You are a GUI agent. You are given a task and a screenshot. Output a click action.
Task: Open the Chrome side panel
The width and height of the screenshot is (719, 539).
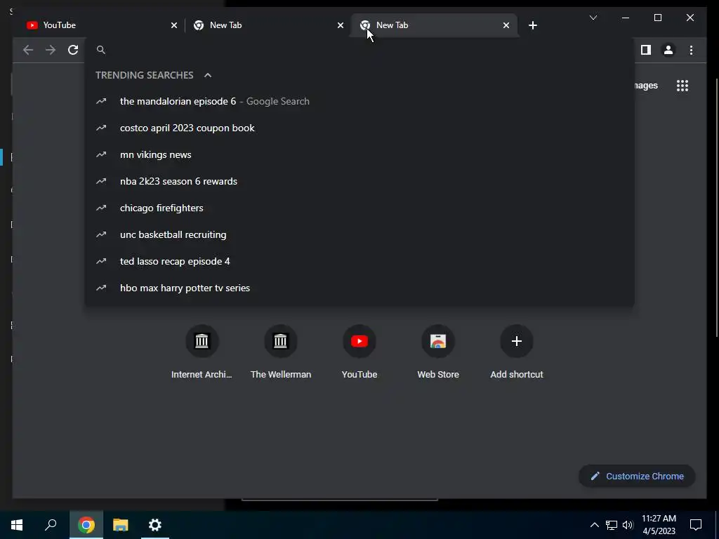coord(646,50)
